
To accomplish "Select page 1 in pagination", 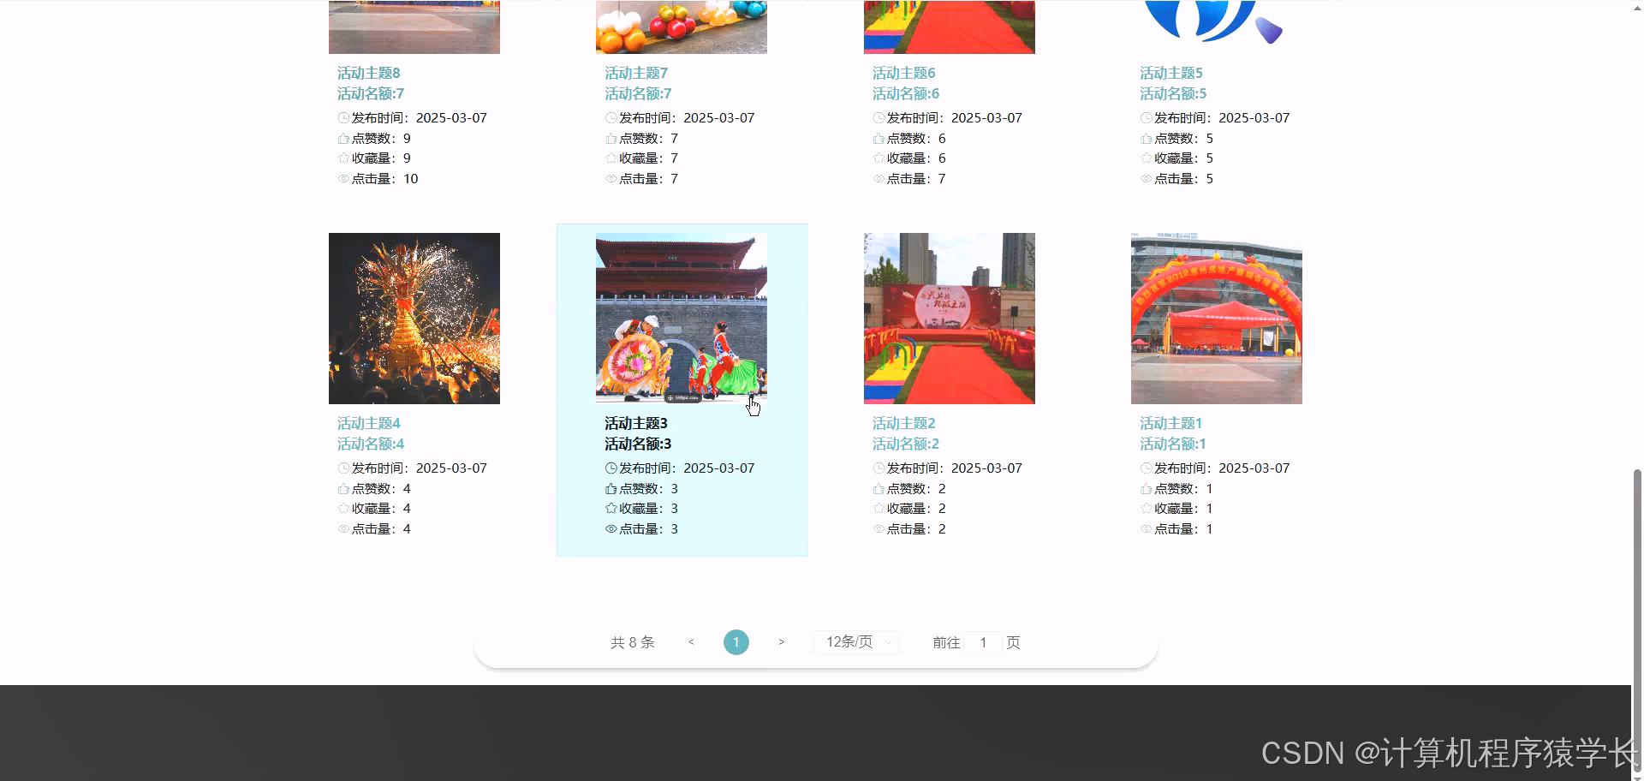I will (x=736, y=642).
